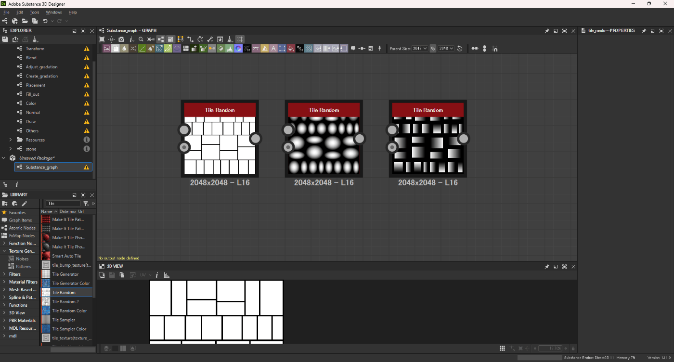
Task: Click the new package icon in main toolbar
Action: 15,21
